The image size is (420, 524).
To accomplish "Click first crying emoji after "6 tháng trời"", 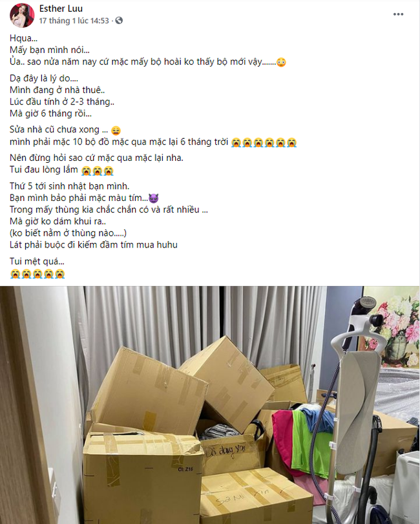I will pos(236,143).
